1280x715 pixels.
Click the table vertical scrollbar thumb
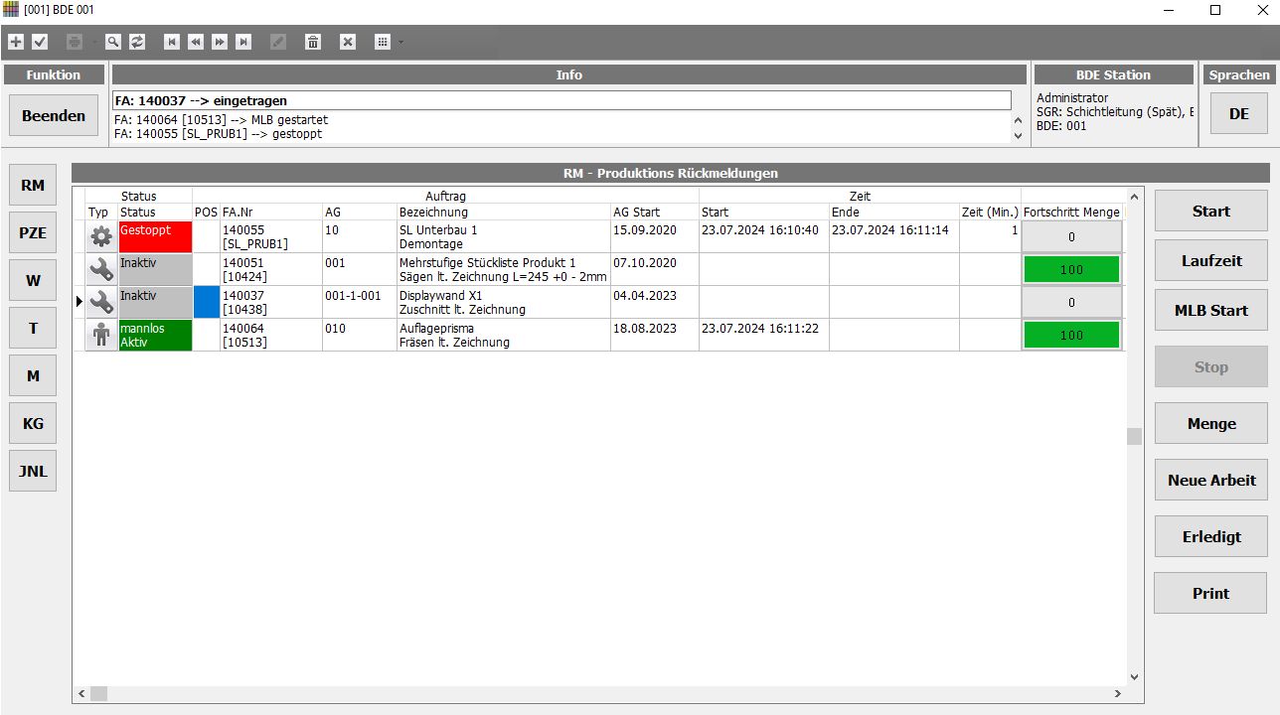[1134, 436]
